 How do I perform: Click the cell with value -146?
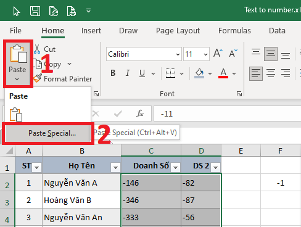click(x=151, y=183)
